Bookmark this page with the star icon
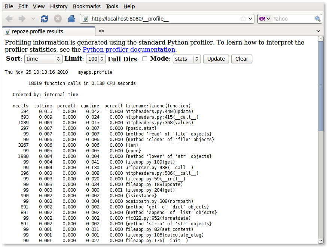Viewport: 327px width, 247px height. point(243,19)
